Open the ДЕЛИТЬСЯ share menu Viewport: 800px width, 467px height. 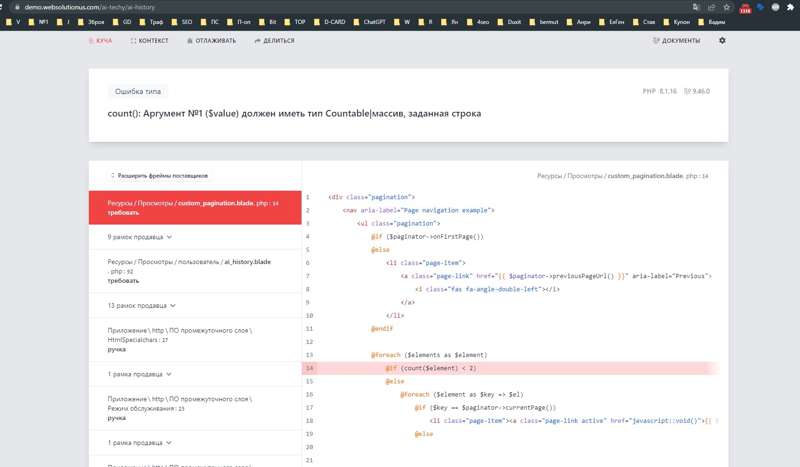pos(274,41)
